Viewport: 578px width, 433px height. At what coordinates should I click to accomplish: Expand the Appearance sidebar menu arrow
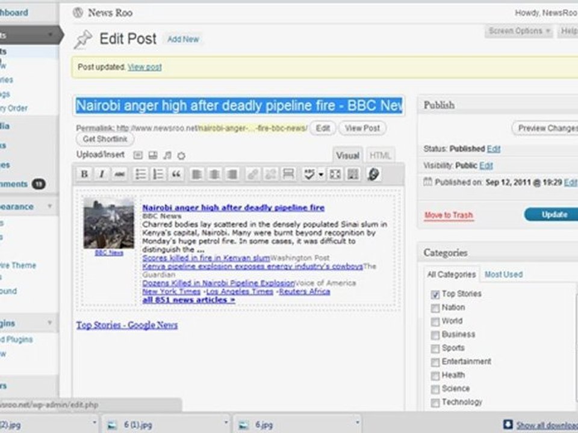pos(50,206)
